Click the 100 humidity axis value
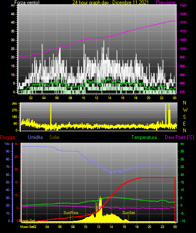This screenshot has height=233, width=196. 7,144
